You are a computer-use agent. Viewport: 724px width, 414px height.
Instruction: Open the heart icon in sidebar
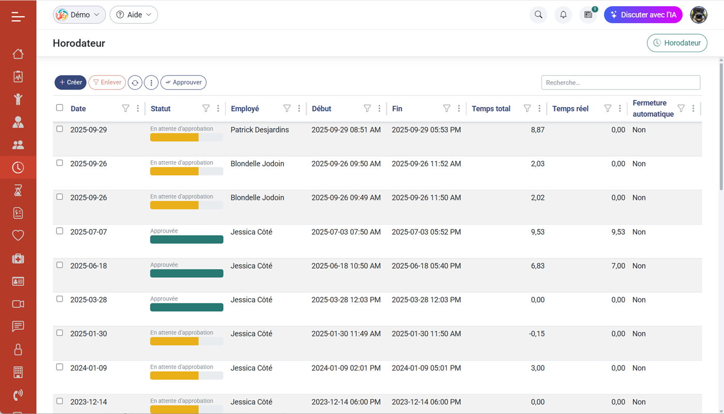(x=18, y=236)
